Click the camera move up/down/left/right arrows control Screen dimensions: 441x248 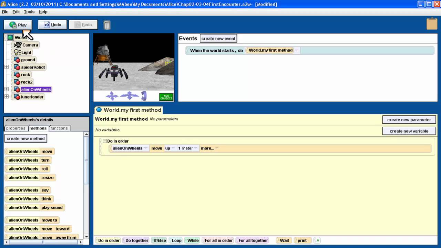[112, 96]
